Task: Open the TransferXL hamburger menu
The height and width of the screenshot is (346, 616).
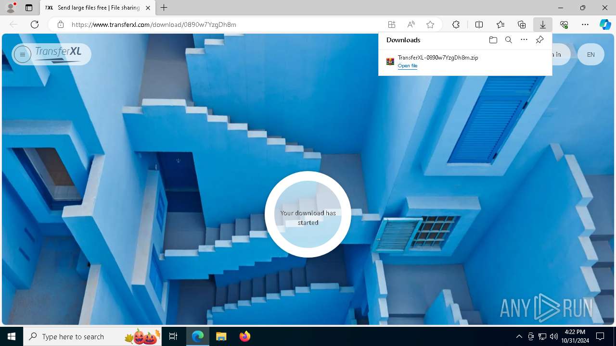Action: coord(22,54)
